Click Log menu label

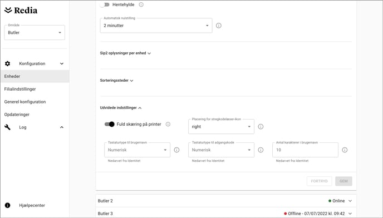[x=23, y=127]
